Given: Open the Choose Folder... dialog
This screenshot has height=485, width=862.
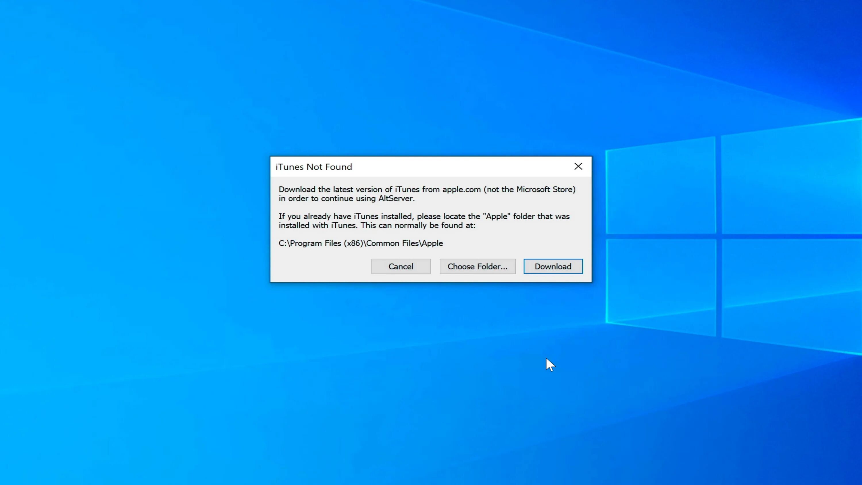Looking at the screenshot, I should coord(477,266).
